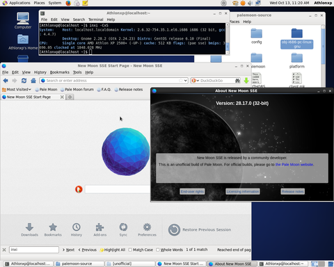This screenshot has width=334, height=267.
Task: Click the browser forward arrow
Action: point(15,81)
